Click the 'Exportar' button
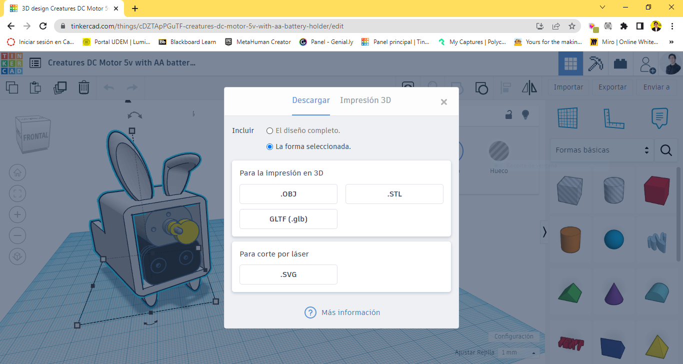This screenshot has width=683, height=364. 612,87
